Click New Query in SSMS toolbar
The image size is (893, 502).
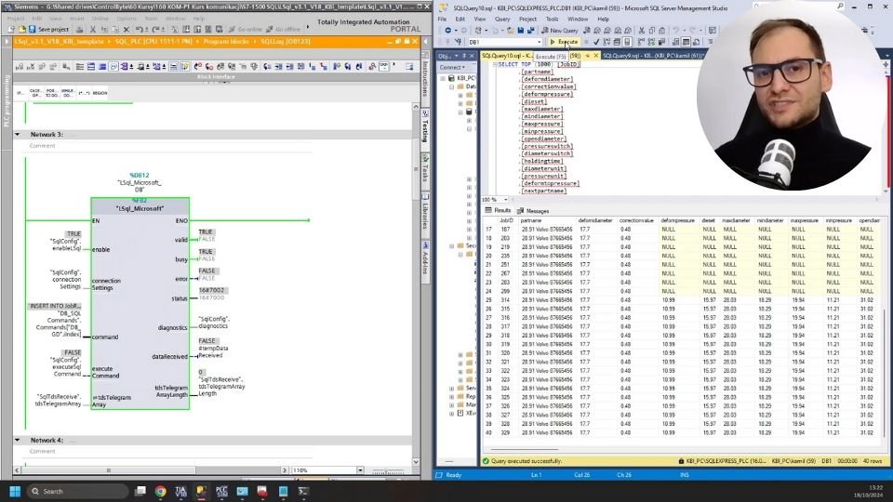coord(559,30)
